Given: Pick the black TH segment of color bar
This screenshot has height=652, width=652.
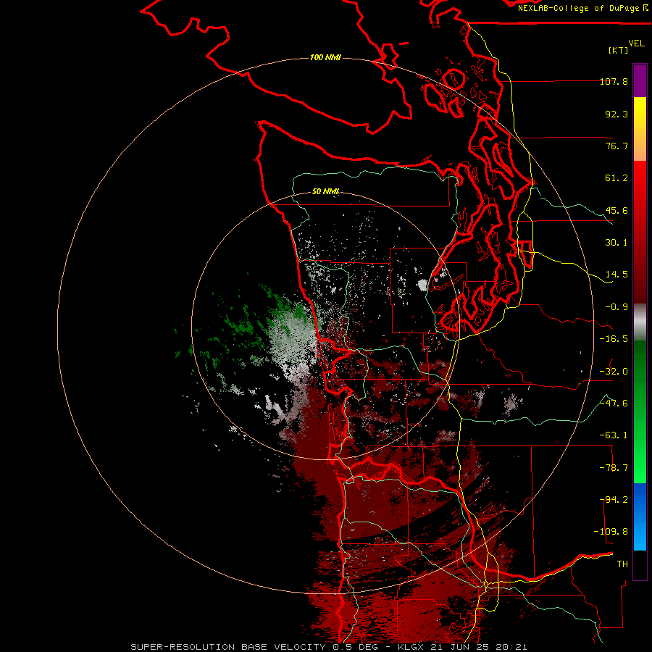Looking at the screenshot, I should click(x=640, y=565).
